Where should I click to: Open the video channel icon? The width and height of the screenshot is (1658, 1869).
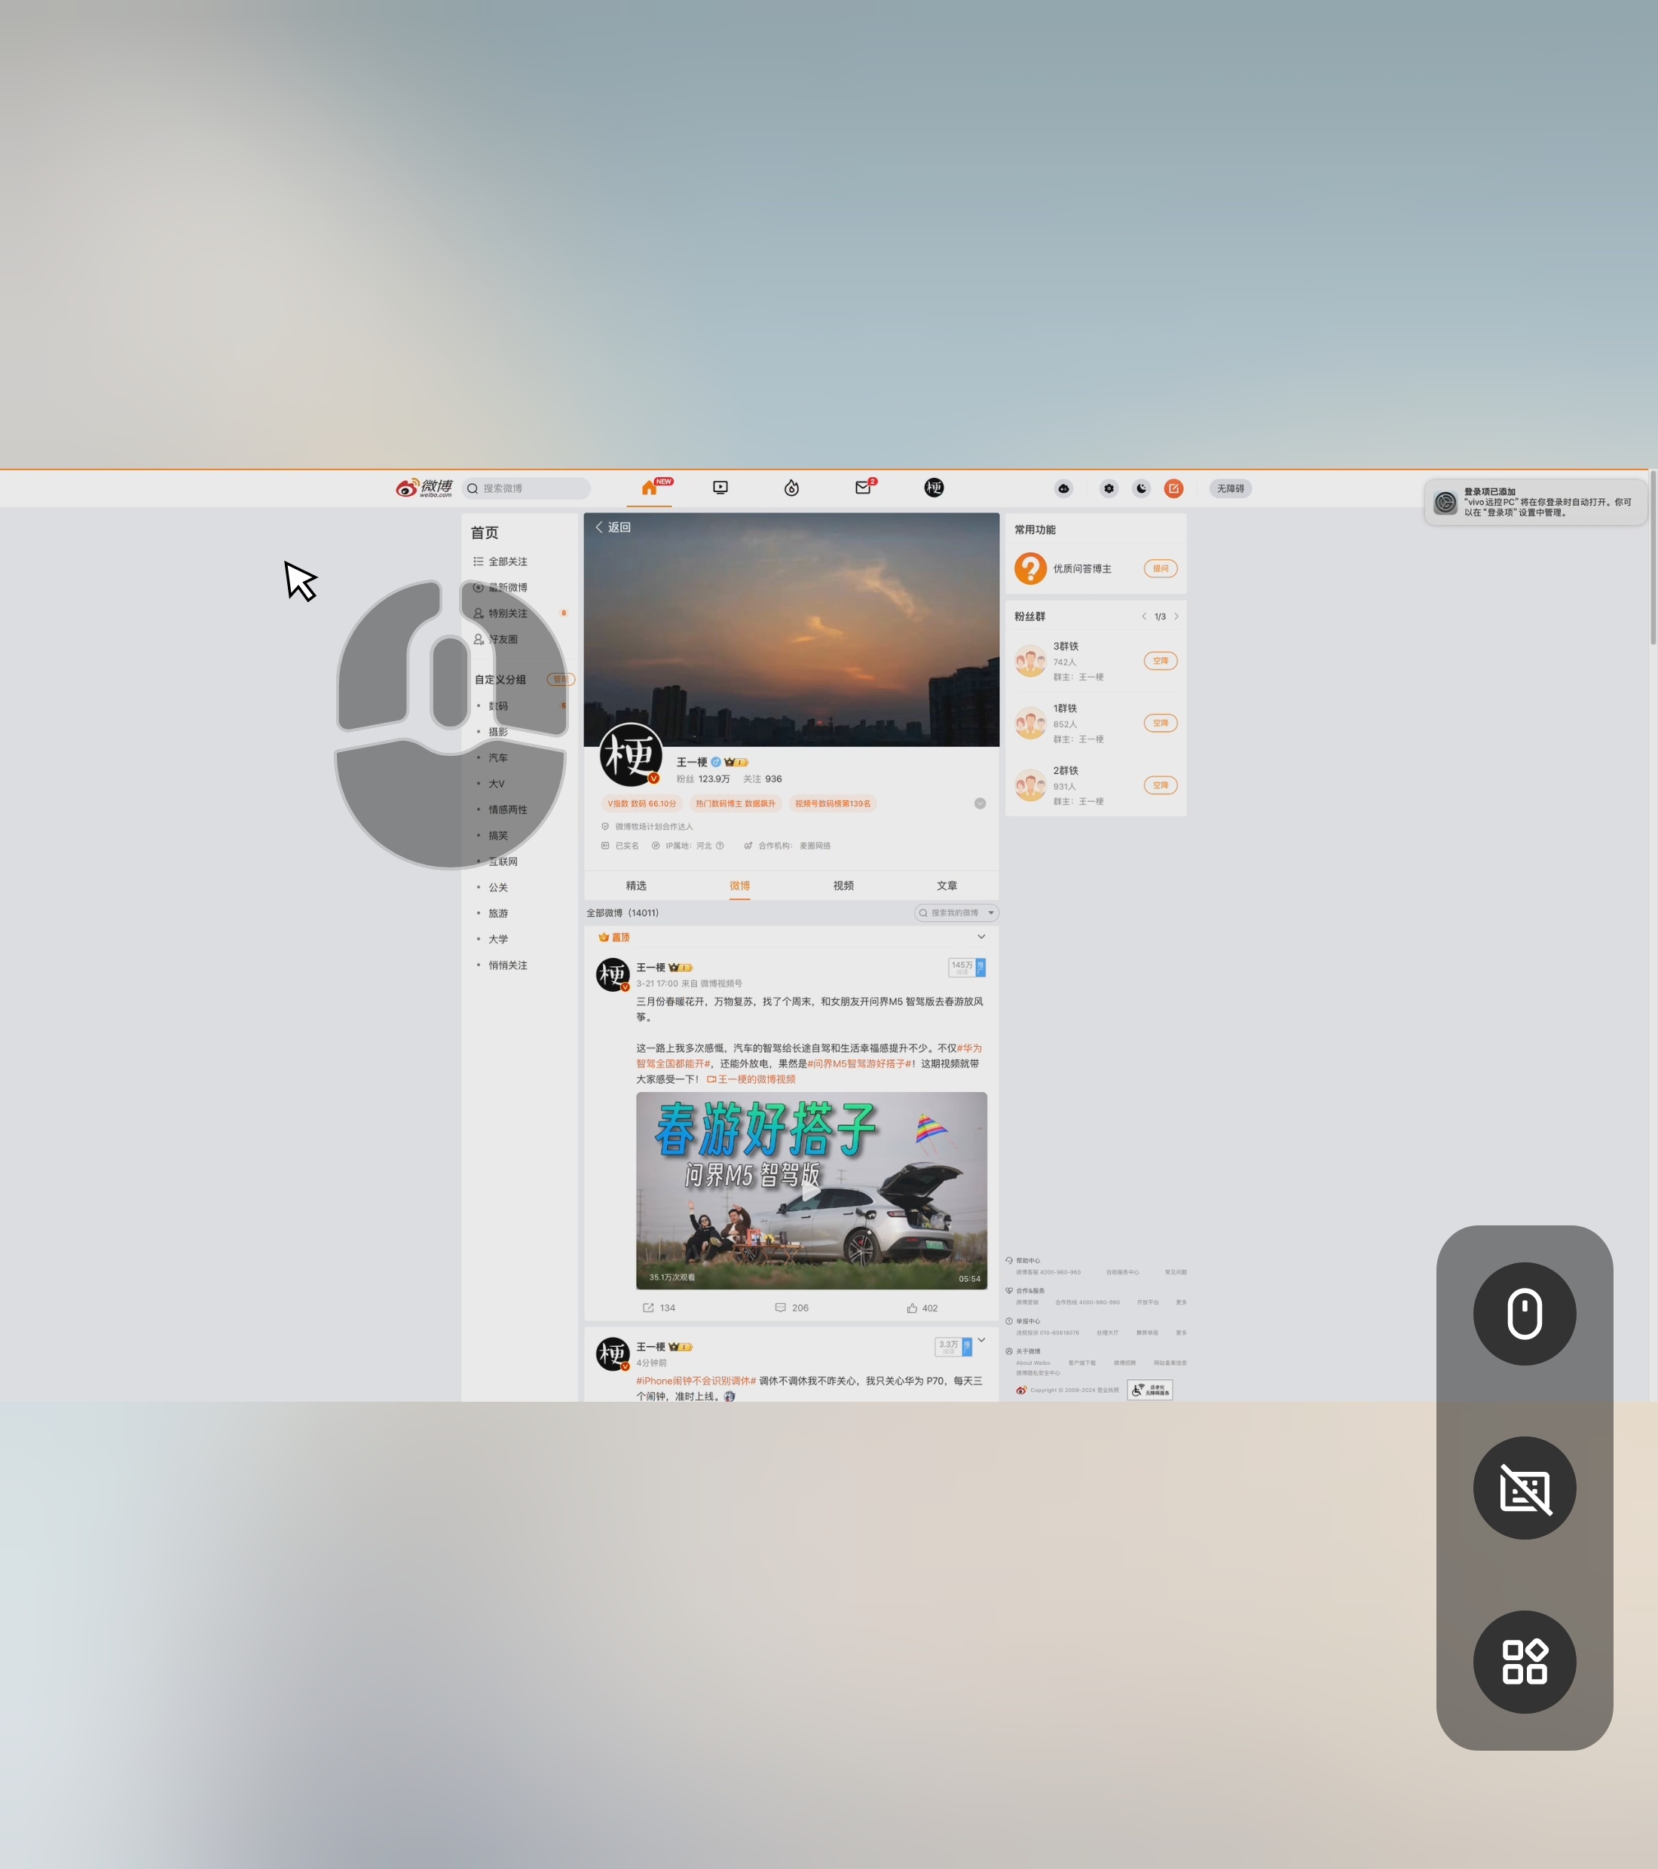720,488
